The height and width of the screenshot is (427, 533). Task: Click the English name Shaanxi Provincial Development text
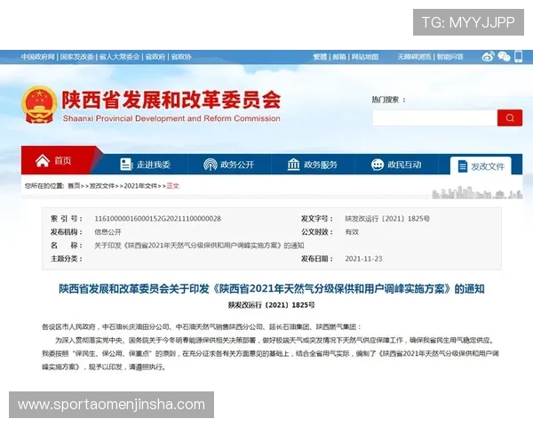171,118
